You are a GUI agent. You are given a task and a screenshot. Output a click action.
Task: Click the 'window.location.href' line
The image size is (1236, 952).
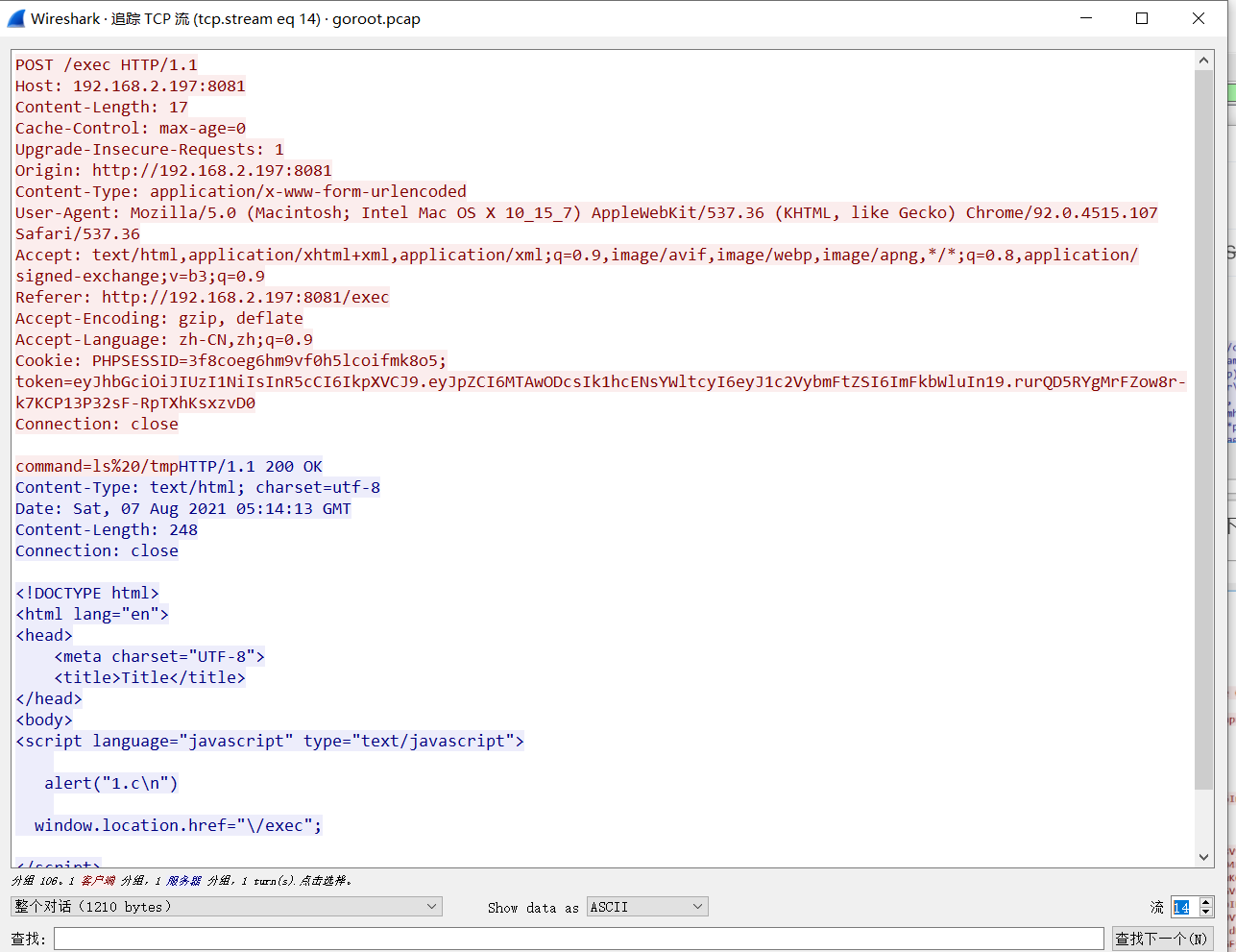179,826
